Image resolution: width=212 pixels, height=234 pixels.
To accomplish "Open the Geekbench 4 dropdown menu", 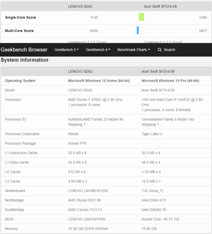I will click(x=98, y=50).
